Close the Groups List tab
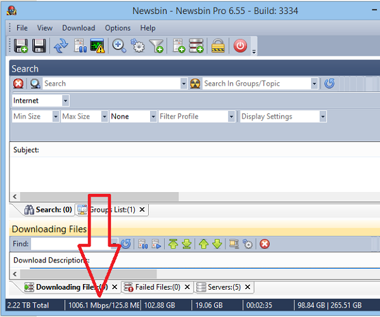The width and height of the screenshot is (380, 317). (x=142, y=210)
